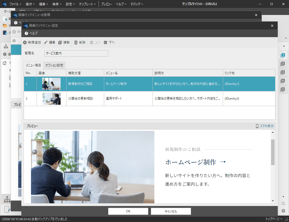This screenshot has height=222, width=289.
Task: Select the ホーム ribbon tab in main window
Action: point(7,11)
